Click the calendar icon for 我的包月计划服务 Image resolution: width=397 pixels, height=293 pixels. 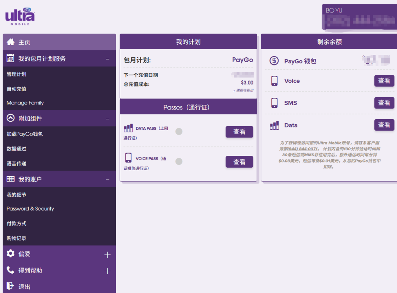10,58
